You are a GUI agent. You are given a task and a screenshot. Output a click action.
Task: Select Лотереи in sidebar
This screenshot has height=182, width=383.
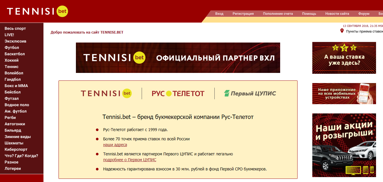[x=13, y=168]
